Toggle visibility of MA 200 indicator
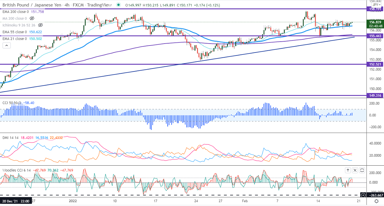384x206 pixels. [x=32, y=18]
